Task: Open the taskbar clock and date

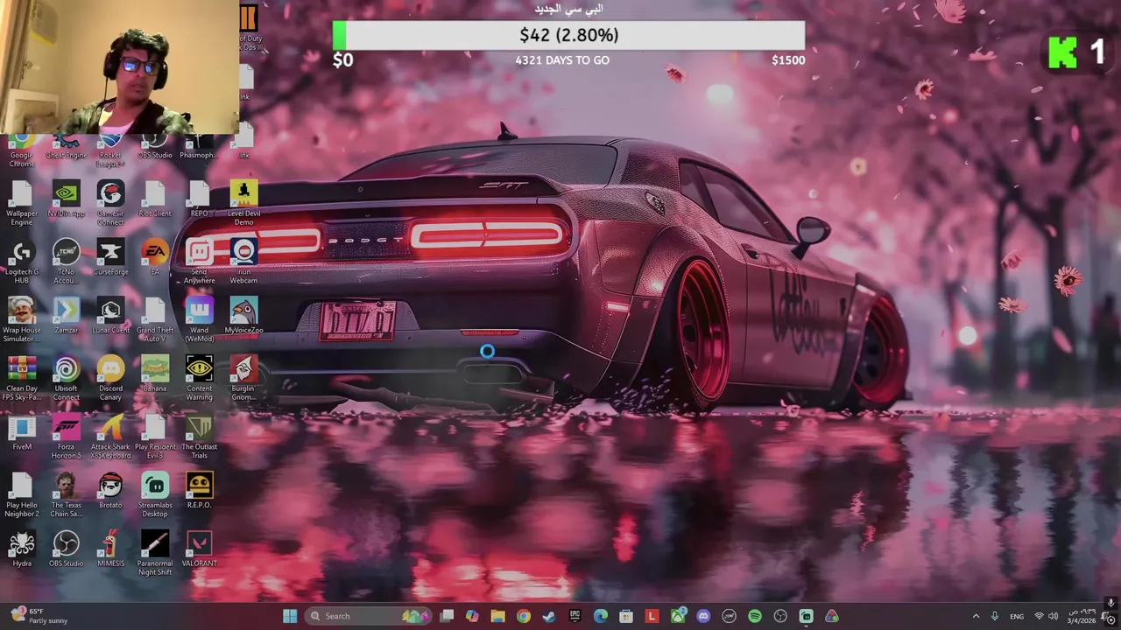Action: pos(1082,616)
